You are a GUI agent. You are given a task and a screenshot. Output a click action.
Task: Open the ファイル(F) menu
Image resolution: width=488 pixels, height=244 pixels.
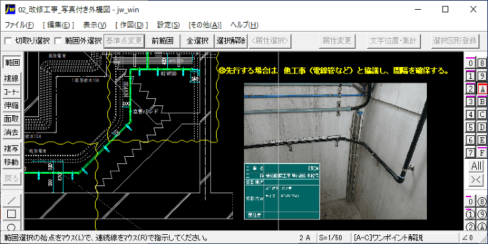[x=20, y=25]
